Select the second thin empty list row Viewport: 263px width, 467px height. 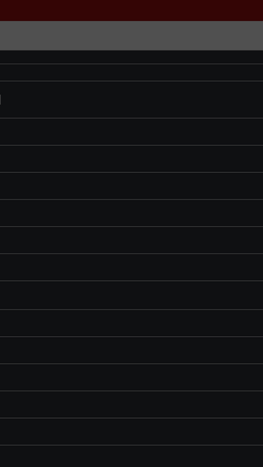[132, 72]
